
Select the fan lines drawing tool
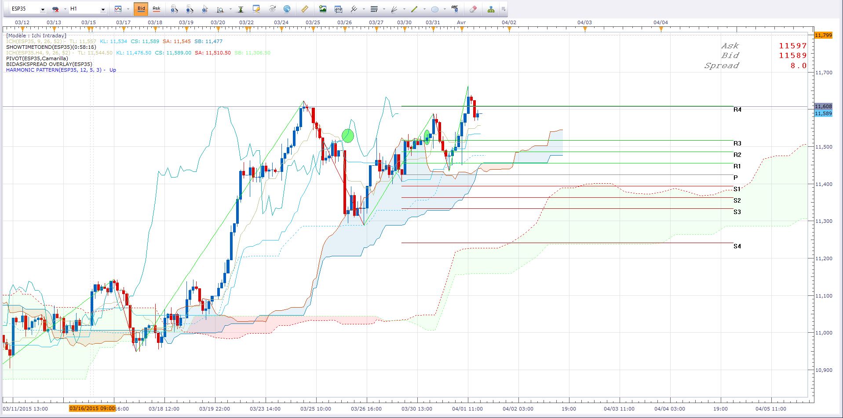click(x=394, y=9)
